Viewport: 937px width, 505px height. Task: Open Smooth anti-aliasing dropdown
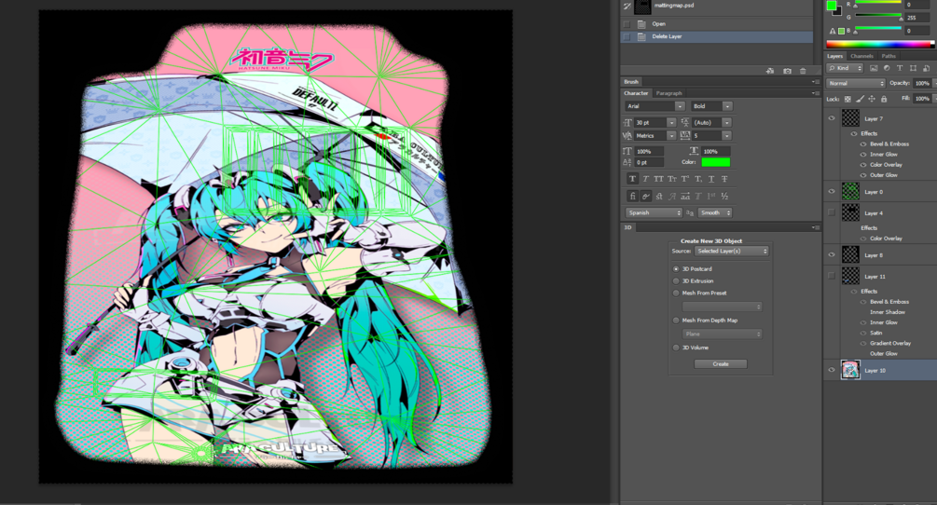(715, 212)
